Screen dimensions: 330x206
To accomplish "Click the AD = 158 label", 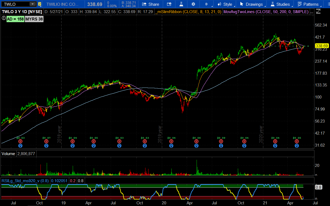I will (15, 19).
